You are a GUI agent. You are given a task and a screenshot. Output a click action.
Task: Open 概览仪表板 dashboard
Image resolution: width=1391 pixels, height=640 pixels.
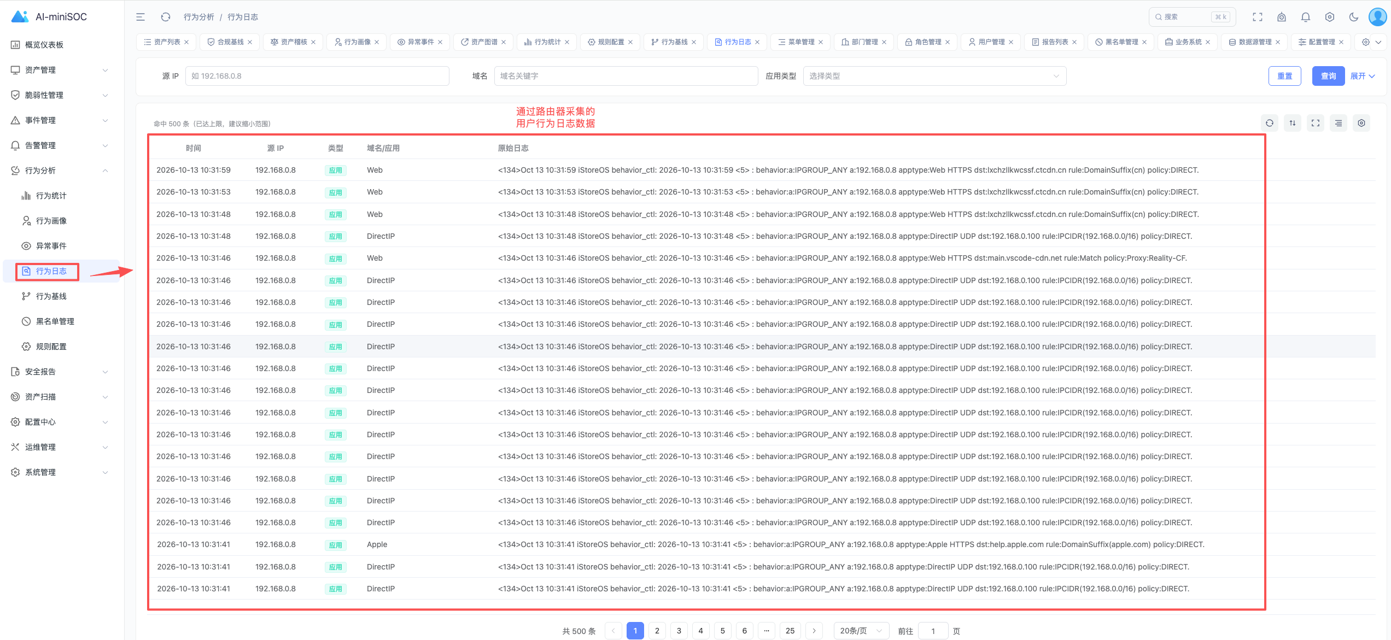coord(44,45)
